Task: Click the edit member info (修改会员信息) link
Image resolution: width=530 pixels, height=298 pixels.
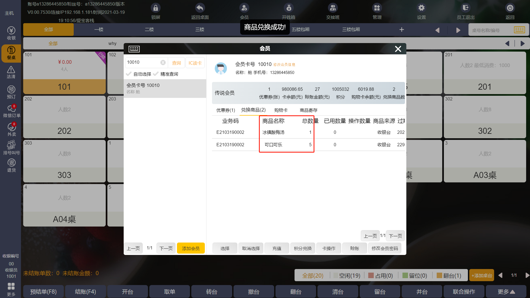Action: tap(284, 65)
